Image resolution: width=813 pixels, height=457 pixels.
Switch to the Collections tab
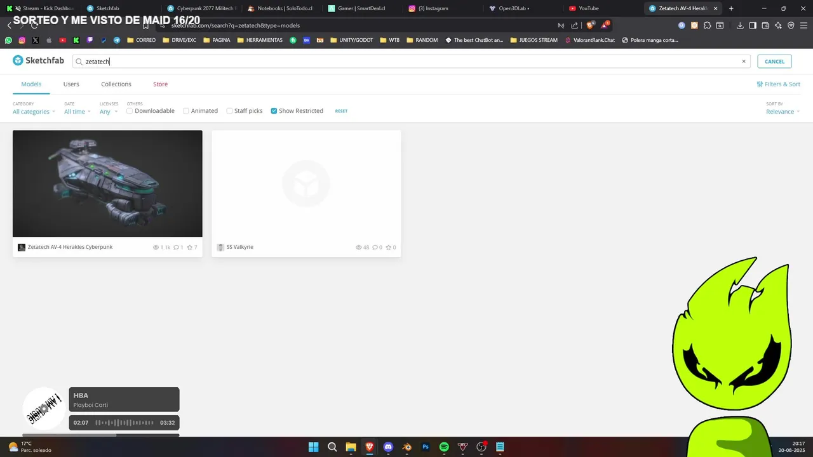click(x=116, y=84)
